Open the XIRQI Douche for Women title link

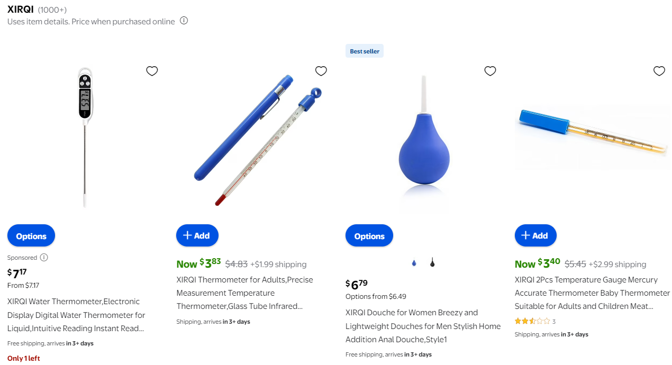(x=423, y=326)
